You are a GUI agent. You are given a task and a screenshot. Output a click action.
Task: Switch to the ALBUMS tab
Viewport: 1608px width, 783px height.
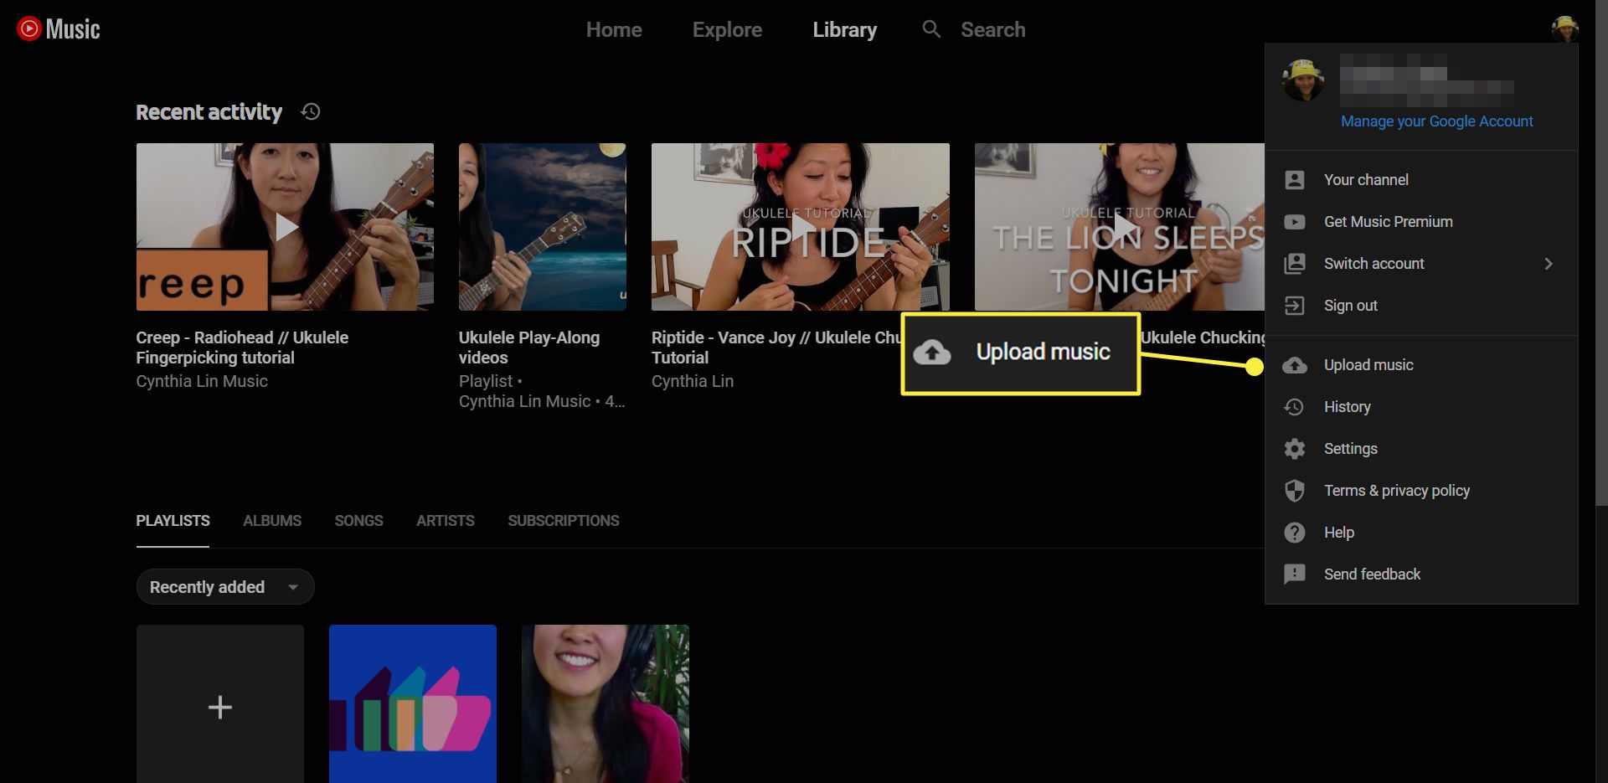[272, 521]
